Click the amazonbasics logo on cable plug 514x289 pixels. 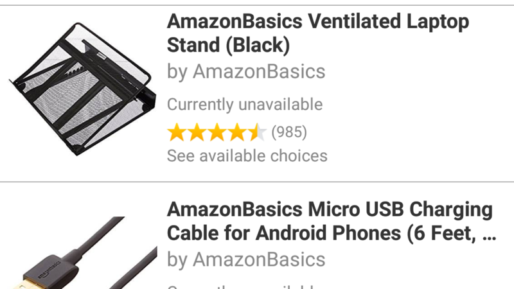click(49, 270)
